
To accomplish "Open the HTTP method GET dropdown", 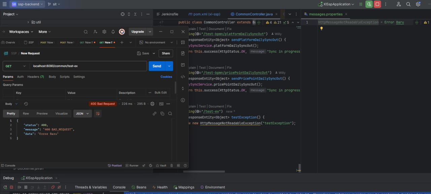I will click(15, 66).
